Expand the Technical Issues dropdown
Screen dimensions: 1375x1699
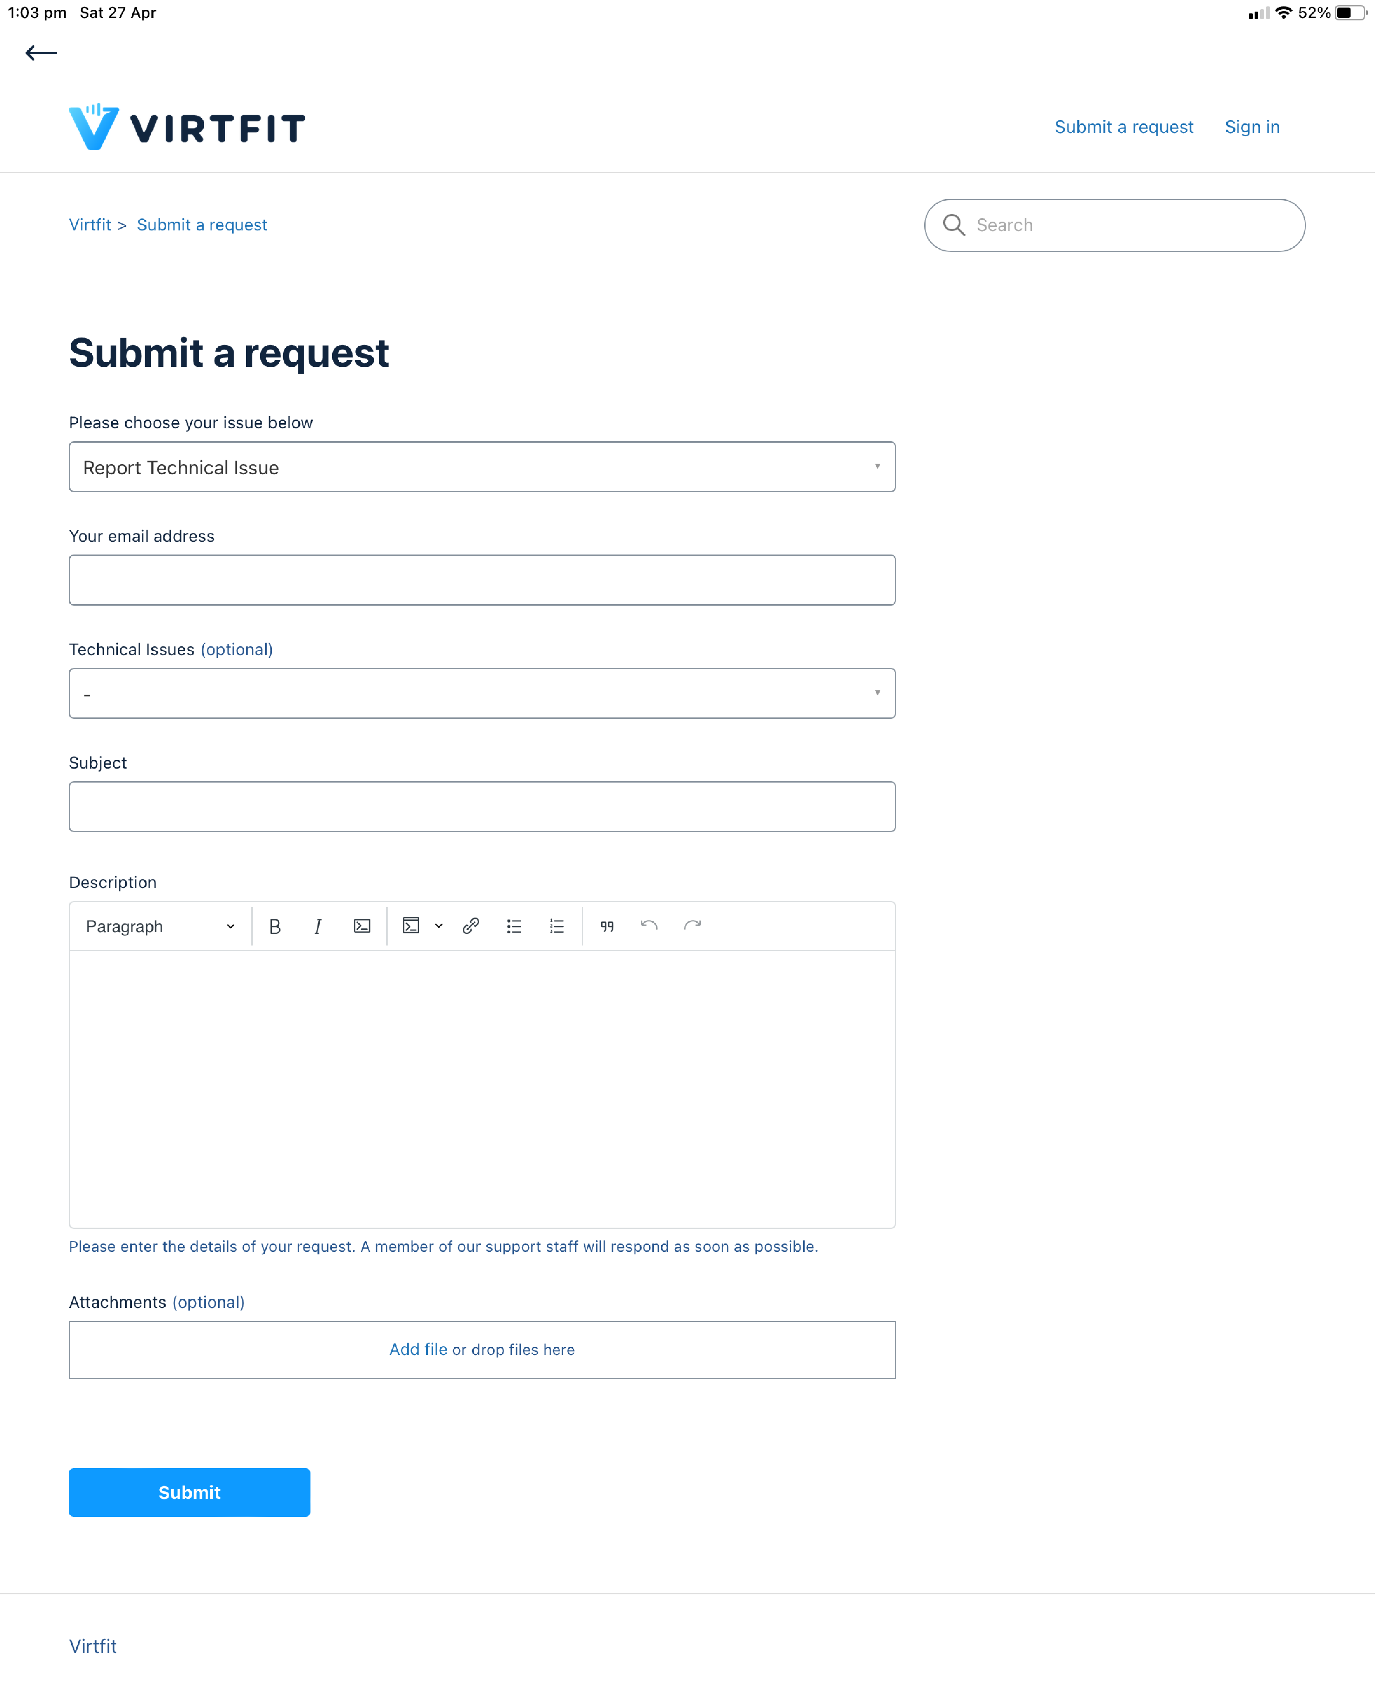click(482, 693)
